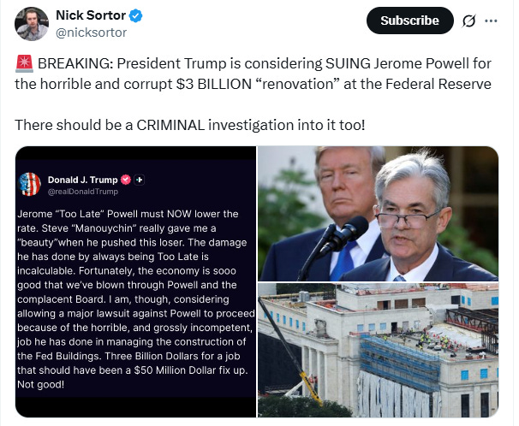519x426 pixels.
Task: Open the three-dot more options menu
Action: [491, 21]
